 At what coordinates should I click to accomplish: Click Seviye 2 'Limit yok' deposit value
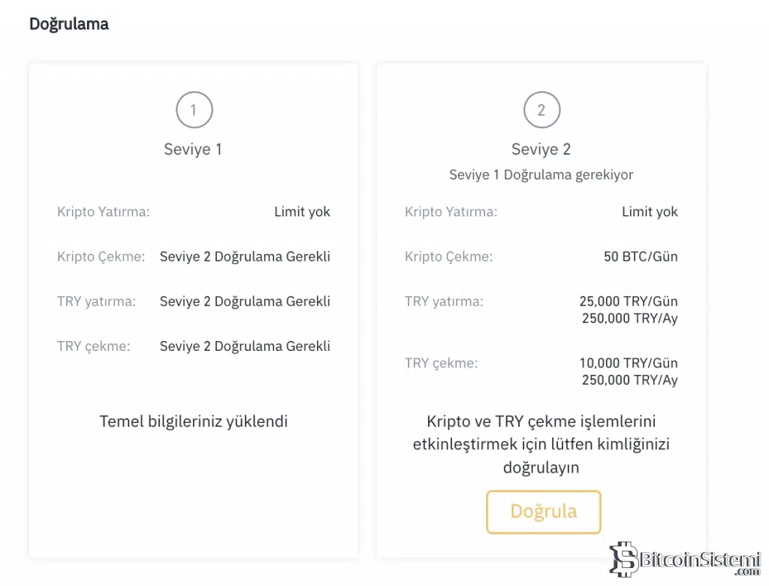pos(650,212)
